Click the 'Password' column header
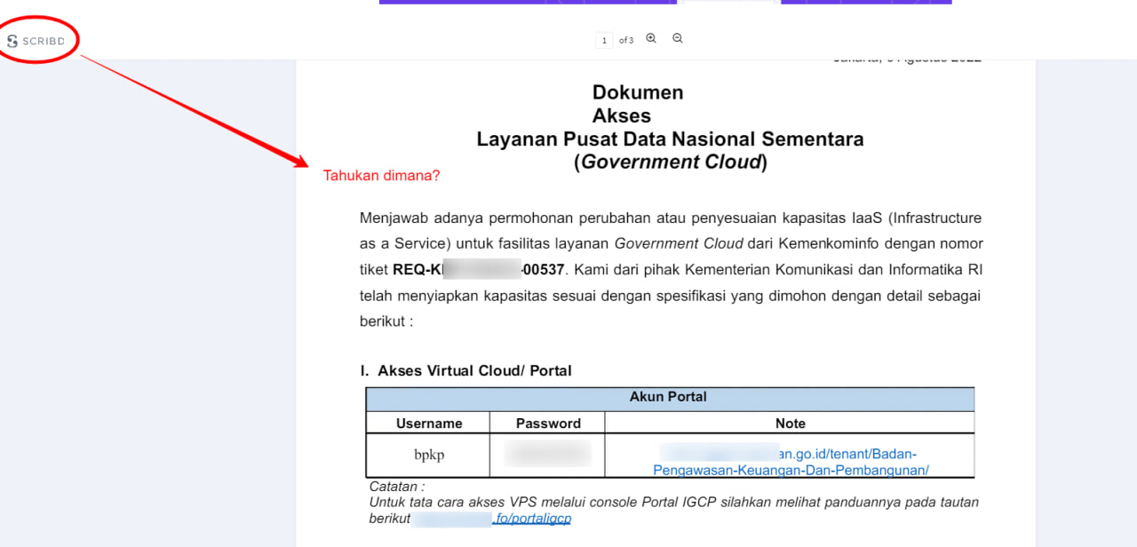The width and height of the screenshot is (1137, 547). pos(548,424)
